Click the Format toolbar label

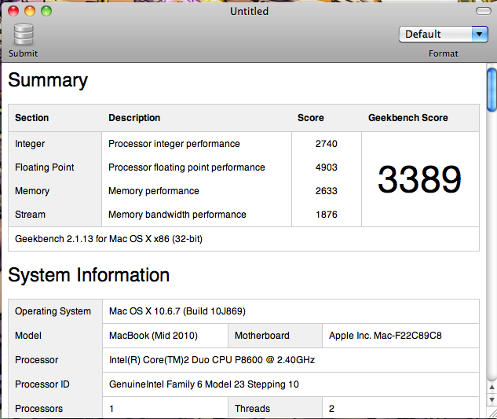(x=443, y=53)
